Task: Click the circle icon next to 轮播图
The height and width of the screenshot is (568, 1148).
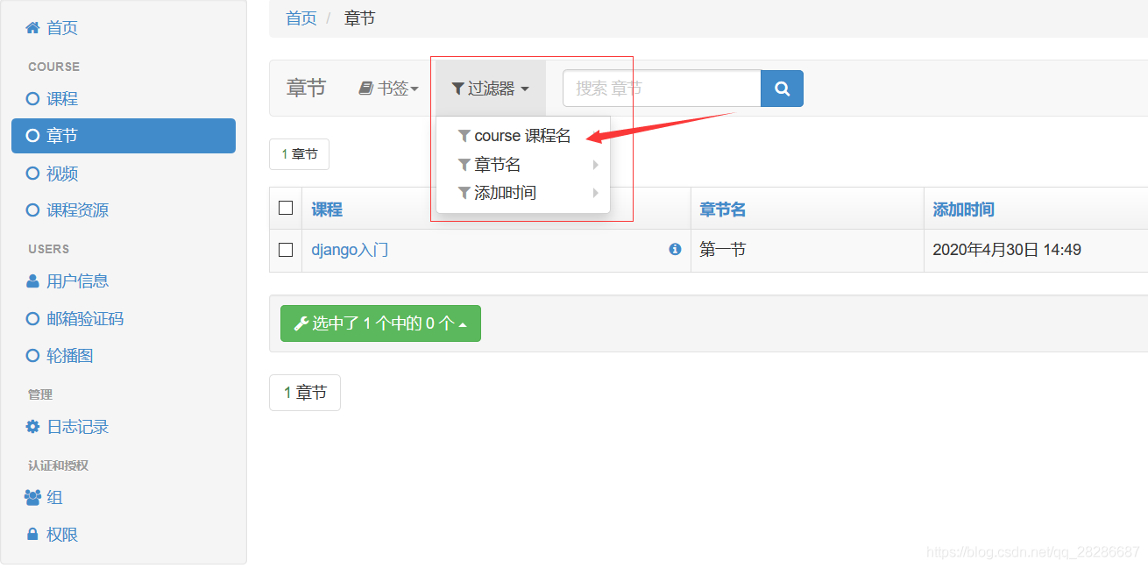Action: click(32, 356)
